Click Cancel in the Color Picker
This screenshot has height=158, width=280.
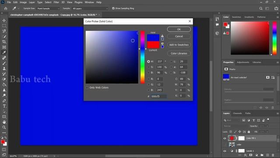[179, 36]
